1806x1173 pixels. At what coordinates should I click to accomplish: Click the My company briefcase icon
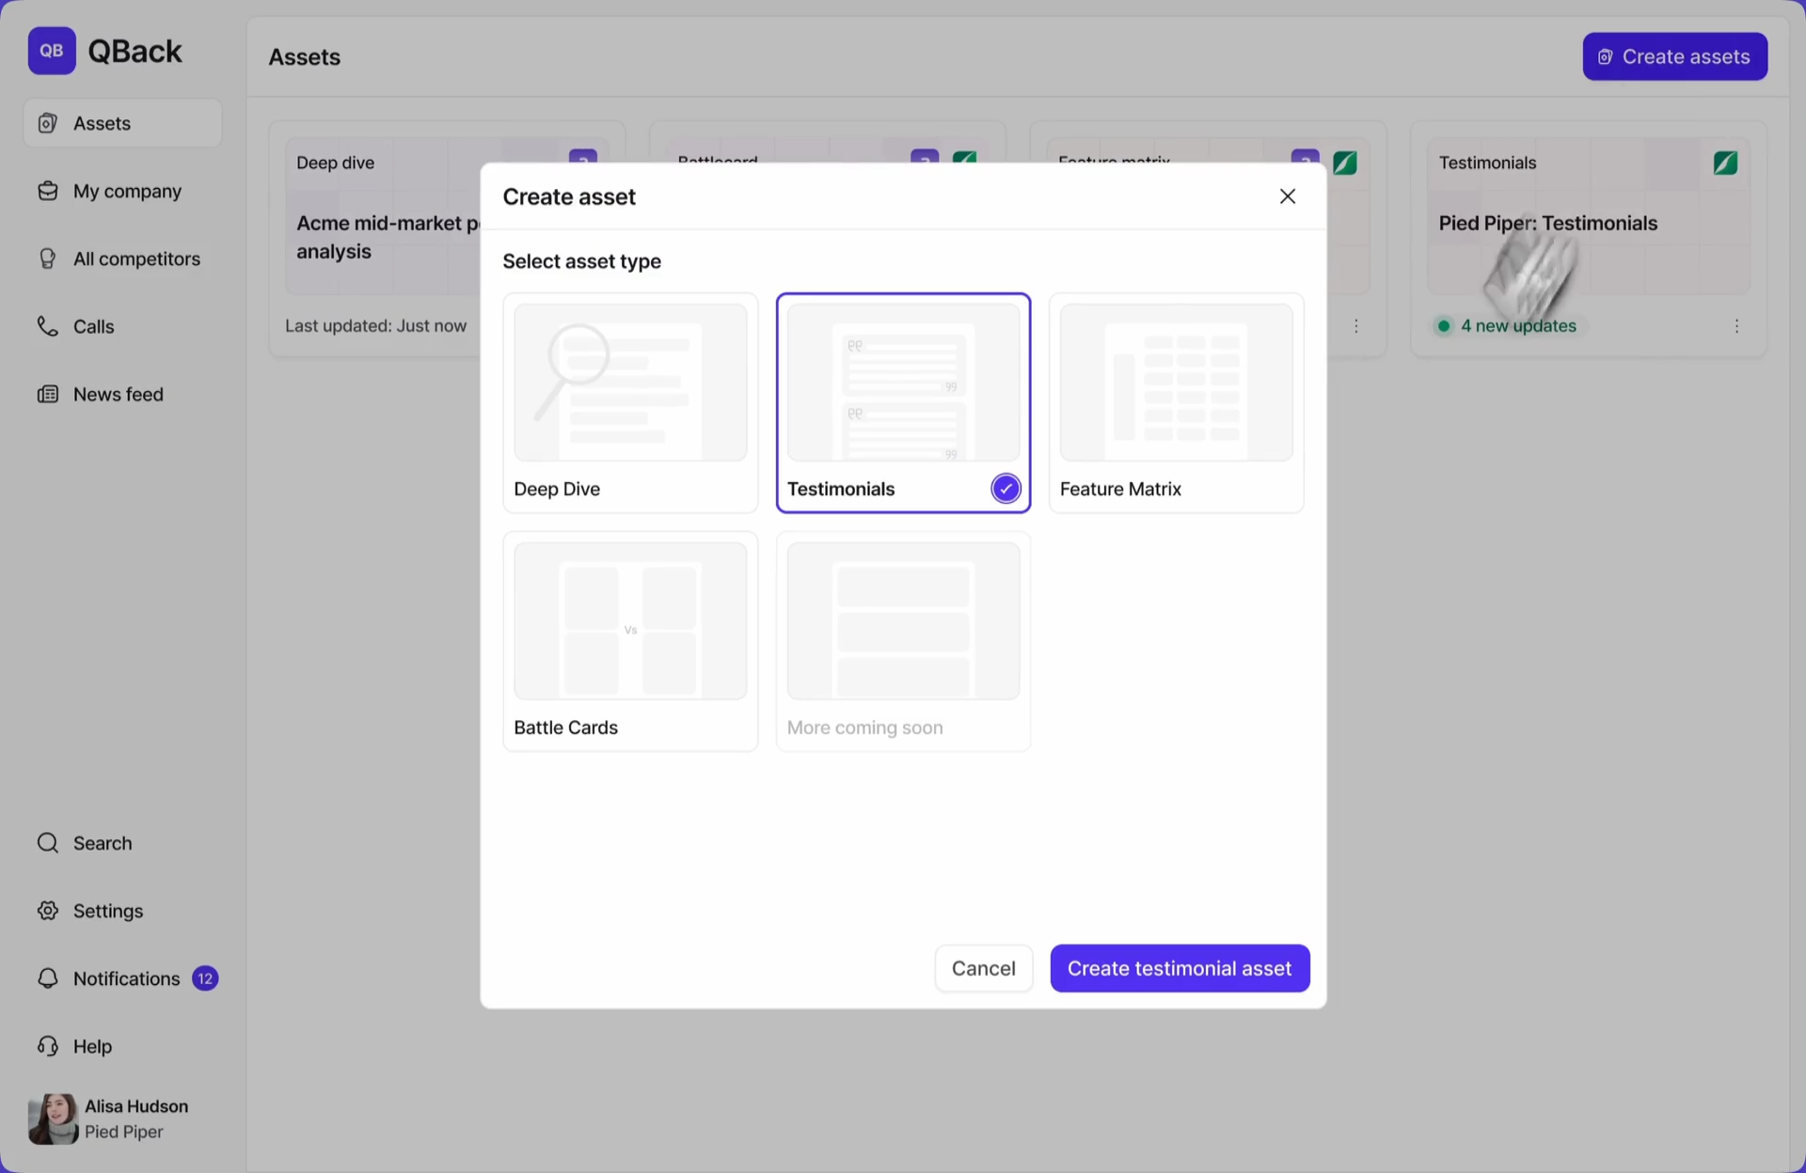pyautogui.click(x=48, y=191)
